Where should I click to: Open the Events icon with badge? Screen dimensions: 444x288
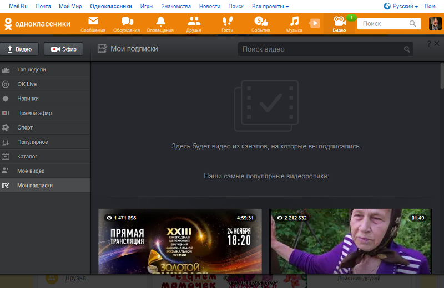coord(260,22)
